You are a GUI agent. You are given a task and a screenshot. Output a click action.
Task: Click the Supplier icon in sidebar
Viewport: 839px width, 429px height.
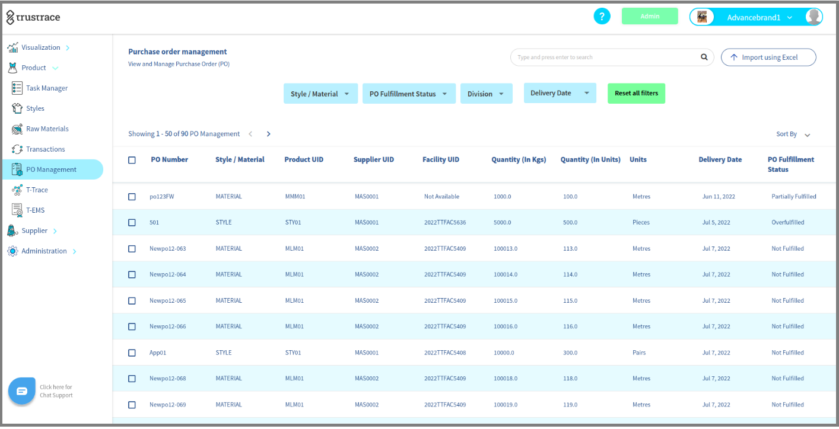tap(12, 230)
